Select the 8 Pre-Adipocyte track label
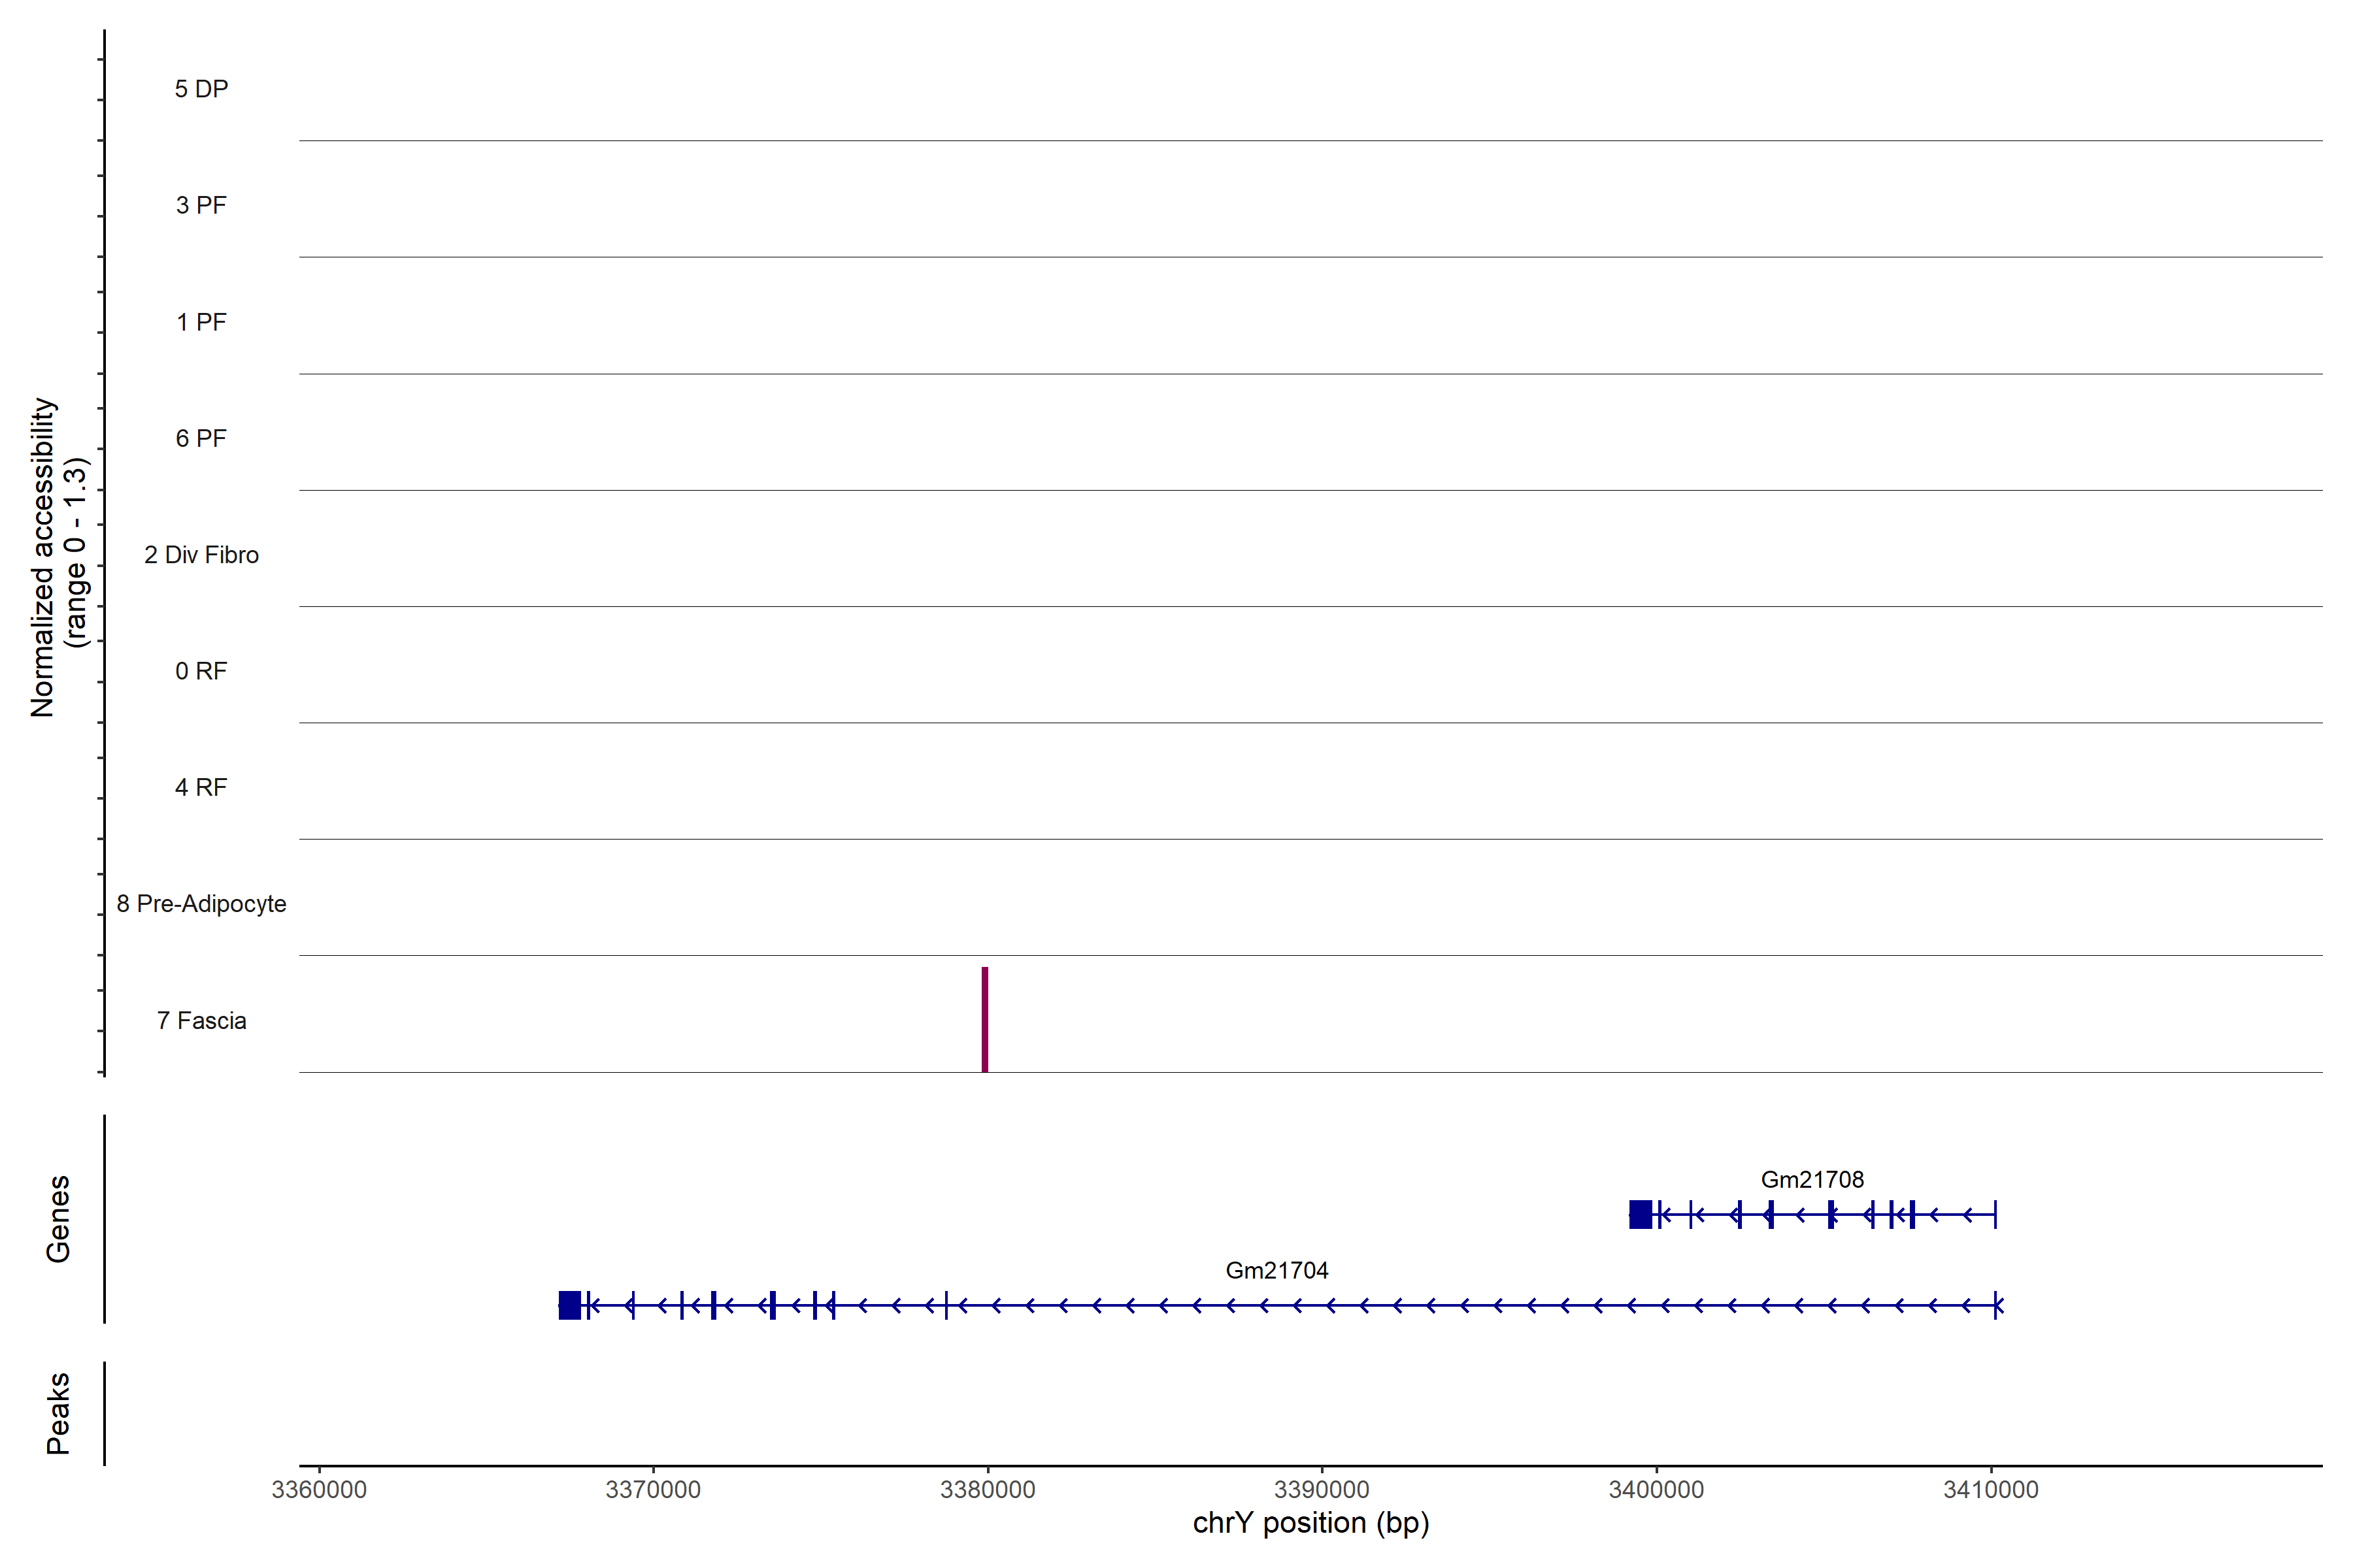 coord(201,904)
